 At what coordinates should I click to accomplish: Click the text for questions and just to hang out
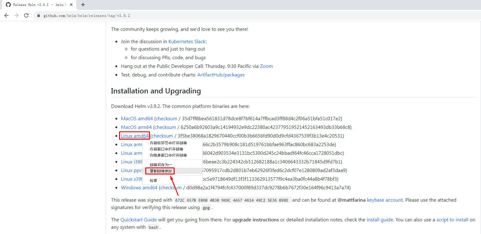coord(168,49)
